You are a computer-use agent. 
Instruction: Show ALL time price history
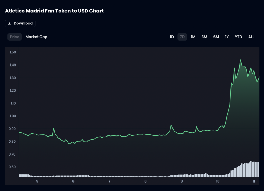251,37
